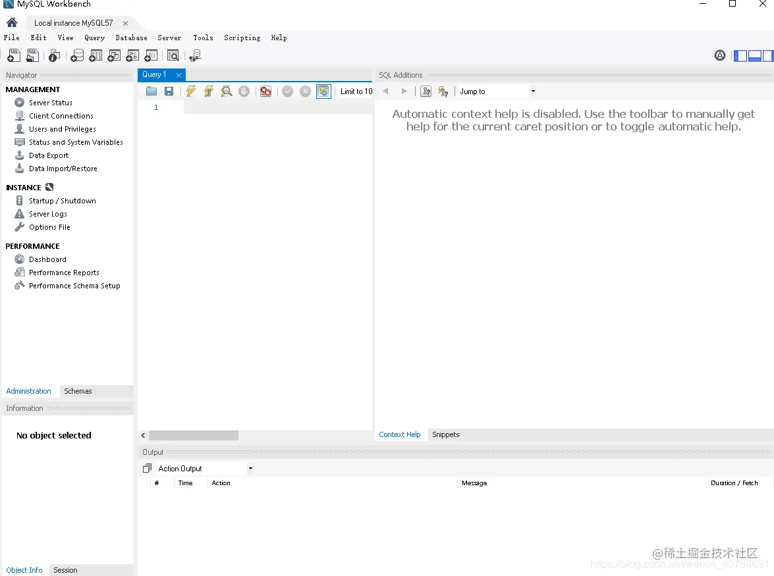Toggle auto-commit mode button
This screenshot has width=774, height=576.
(323, 92)
